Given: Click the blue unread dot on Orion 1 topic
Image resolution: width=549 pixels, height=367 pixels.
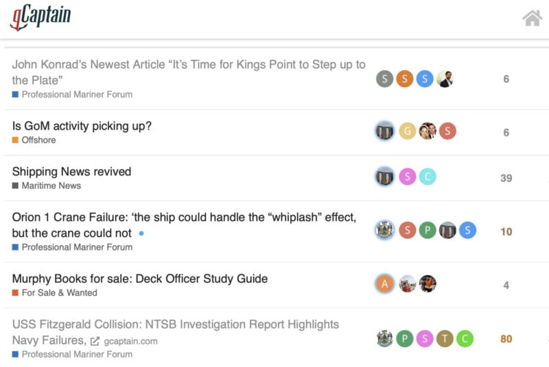Looking at the screenshot, I should point(141,233).
